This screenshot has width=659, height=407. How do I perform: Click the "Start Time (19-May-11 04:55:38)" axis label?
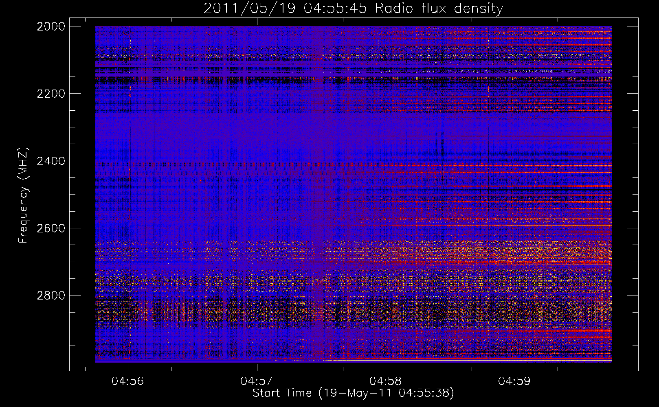click(353, 393)
